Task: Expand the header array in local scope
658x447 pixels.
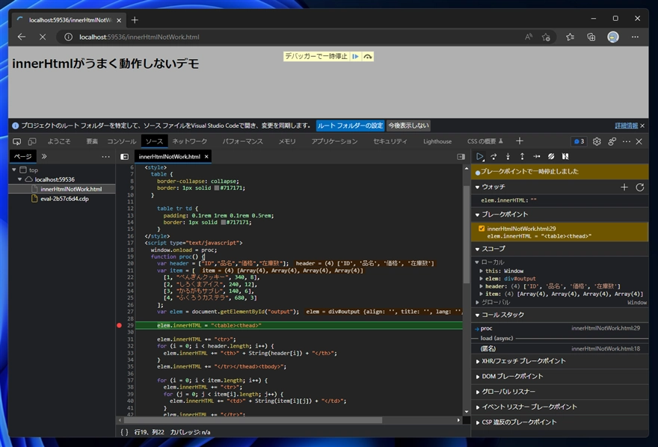Action: coord(482,286)
